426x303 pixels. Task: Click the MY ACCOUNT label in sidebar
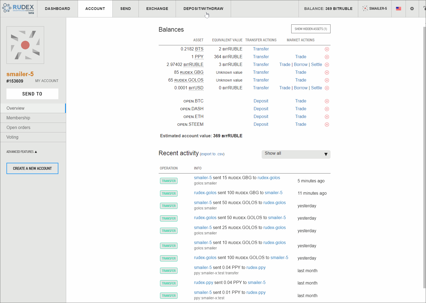[x=47, y=81]
